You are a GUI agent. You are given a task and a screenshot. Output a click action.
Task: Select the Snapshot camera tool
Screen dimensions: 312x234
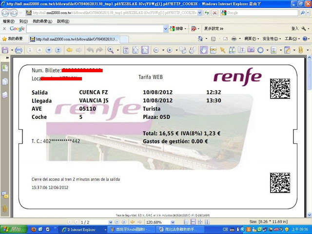(251, 50)
